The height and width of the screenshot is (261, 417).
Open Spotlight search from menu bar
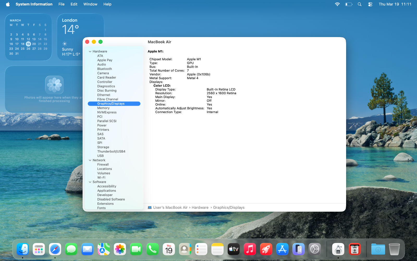click(360, 4)
